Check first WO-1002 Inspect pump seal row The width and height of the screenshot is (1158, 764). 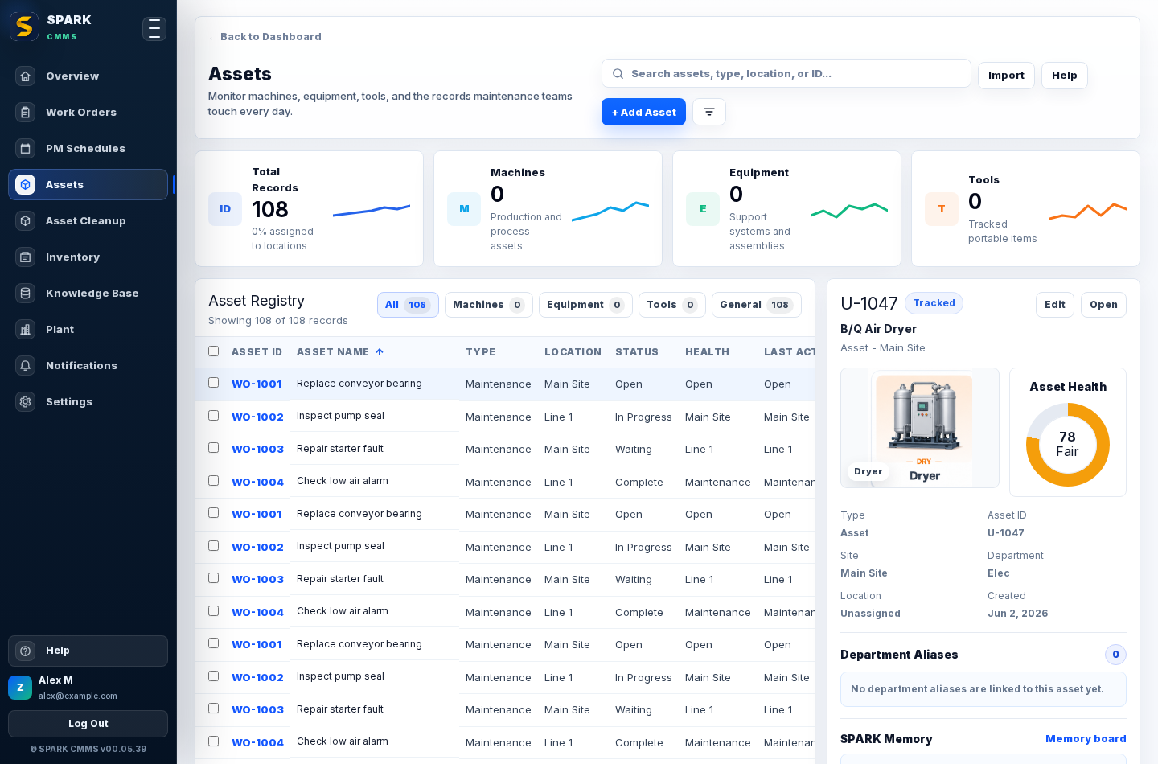(x=214, y=416)
